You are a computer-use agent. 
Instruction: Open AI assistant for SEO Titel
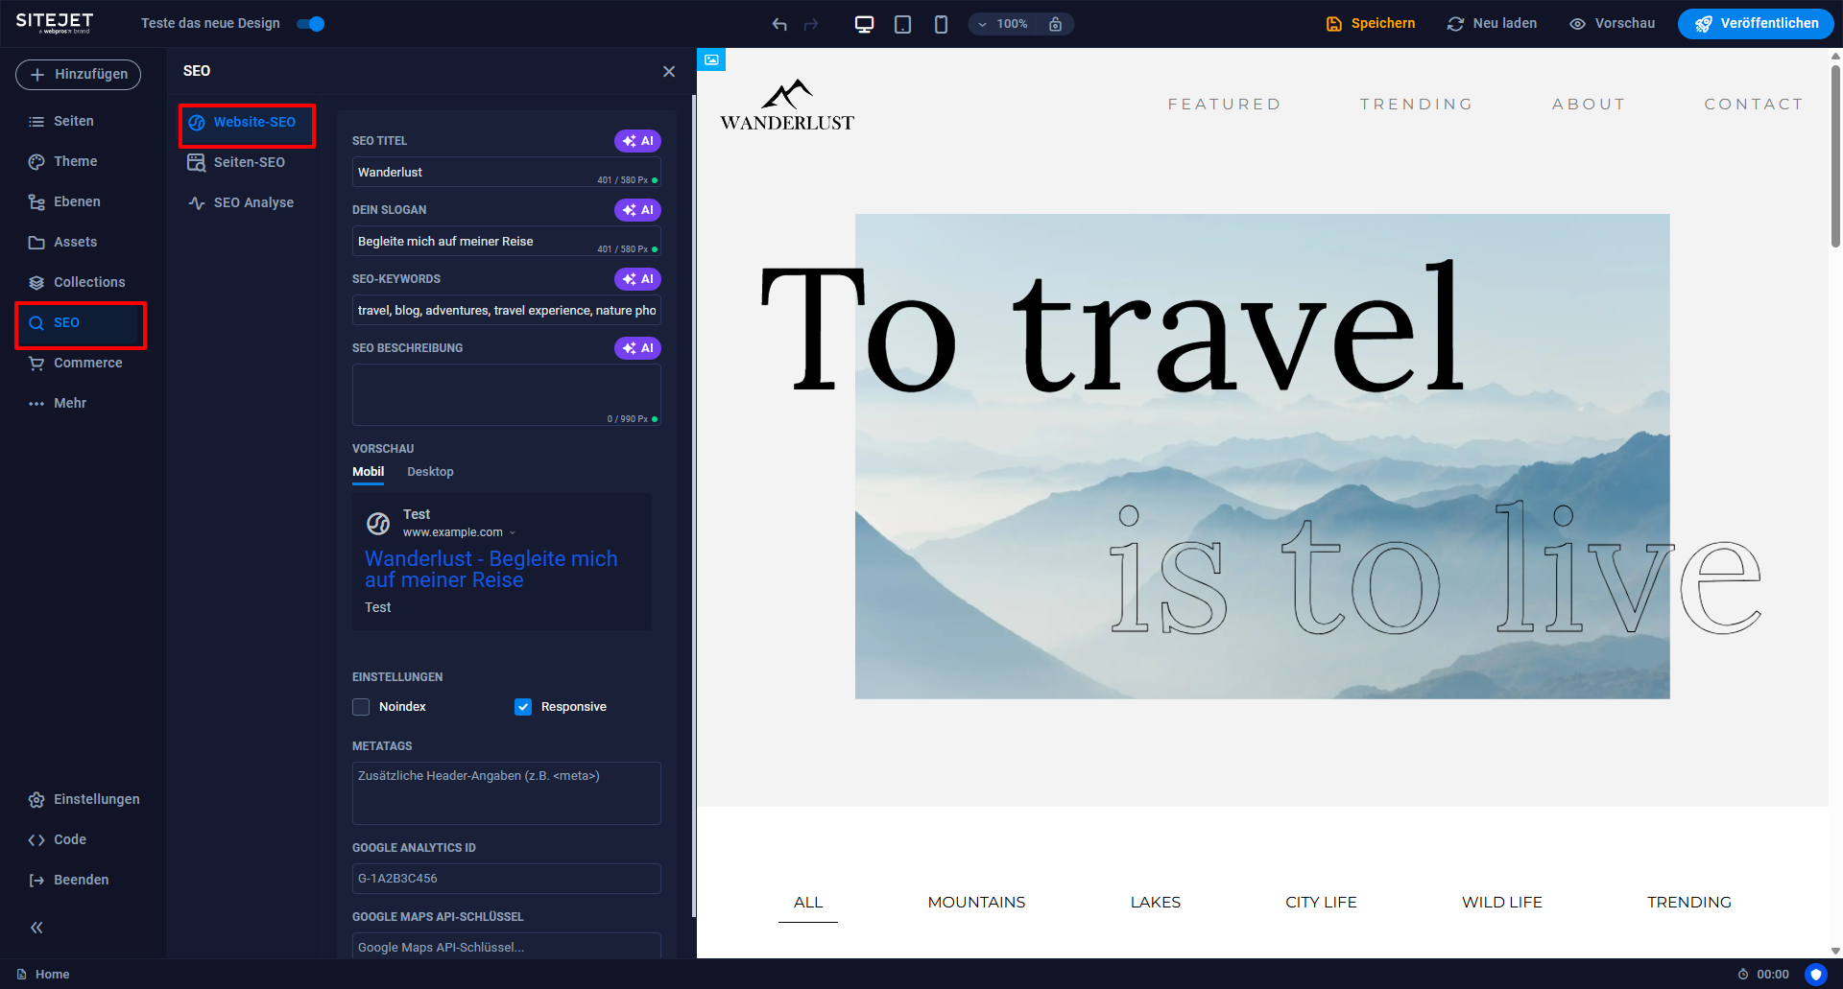(637, 141)
